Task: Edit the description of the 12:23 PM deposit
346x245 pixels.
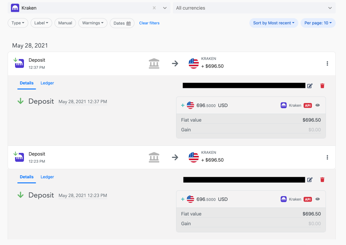Action: click(310, 180)
